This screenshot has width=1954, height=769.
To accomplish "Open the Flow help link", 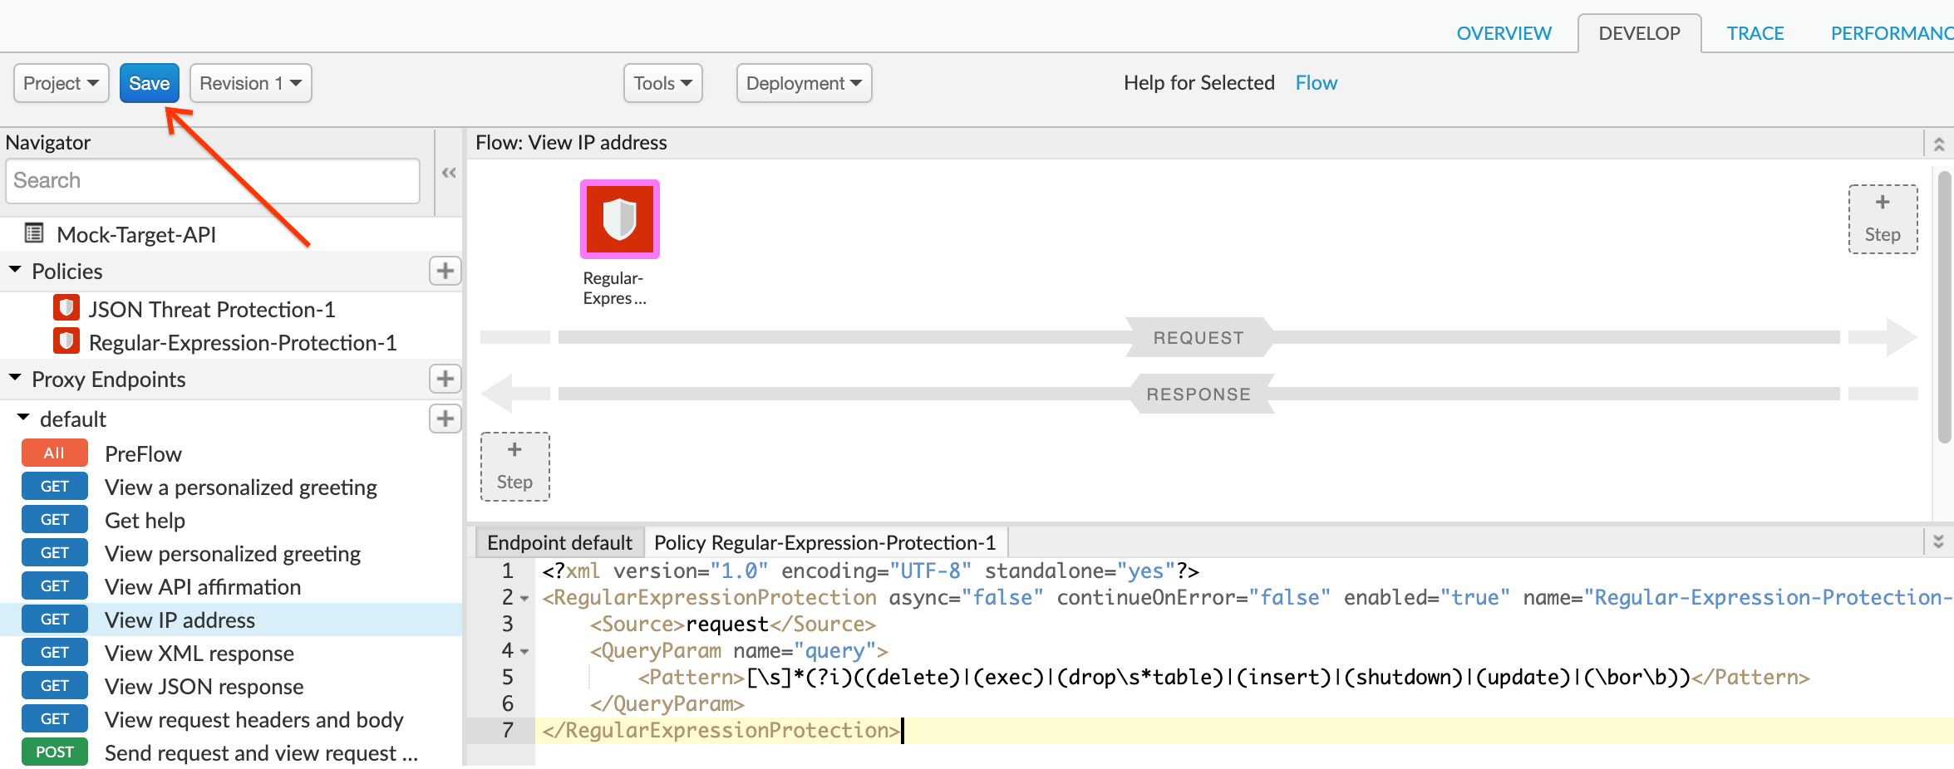I will 1316,83.
